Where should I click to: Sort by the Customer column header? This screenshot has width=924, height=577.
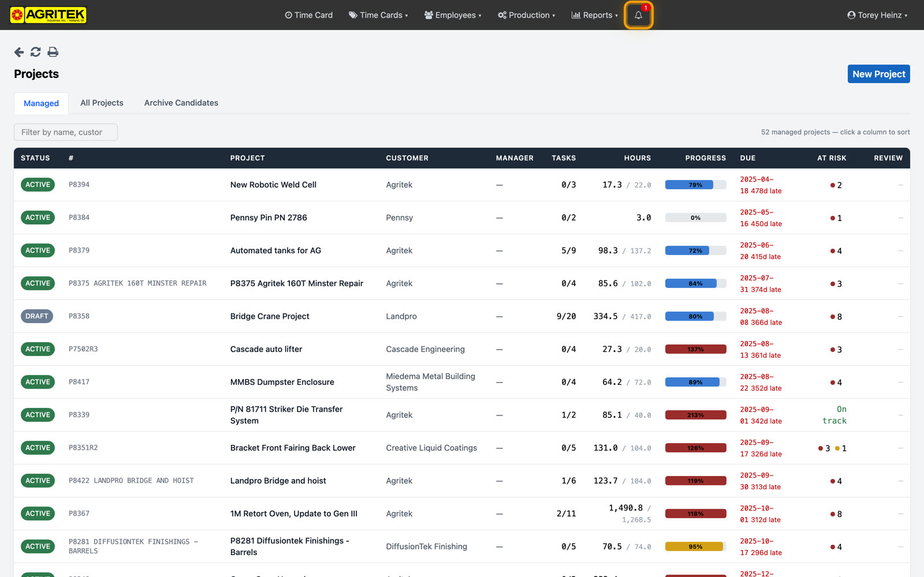coord(407,158)
